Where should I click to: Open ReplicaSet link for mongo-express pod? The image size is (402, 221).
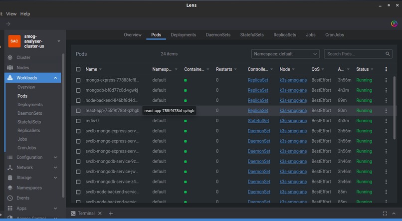[x=258, y=80]
